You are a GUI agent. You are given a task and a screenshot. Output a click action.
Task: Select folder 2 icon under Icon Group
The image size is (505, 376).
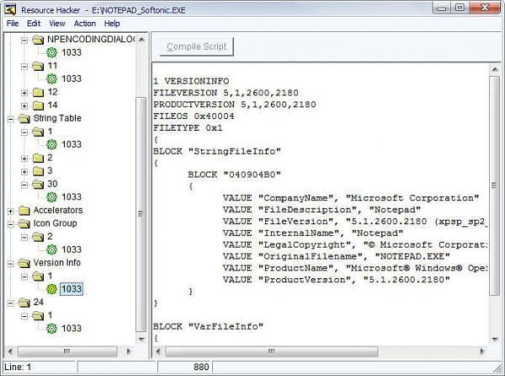coord(38,237)
